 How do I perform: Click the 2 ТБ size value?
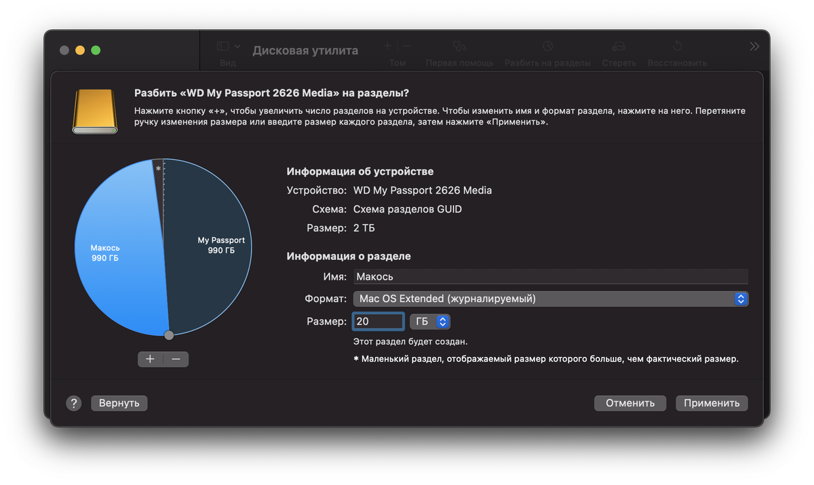coord(364,228)
